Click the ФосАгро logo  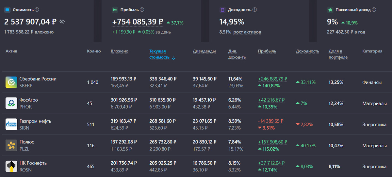[11, 103]
